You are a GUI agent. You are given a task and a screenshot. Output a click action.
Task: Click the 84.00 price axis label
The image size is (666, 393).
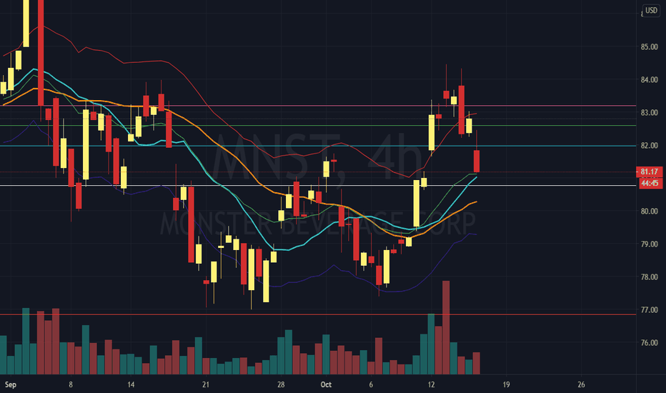point(649,79)
